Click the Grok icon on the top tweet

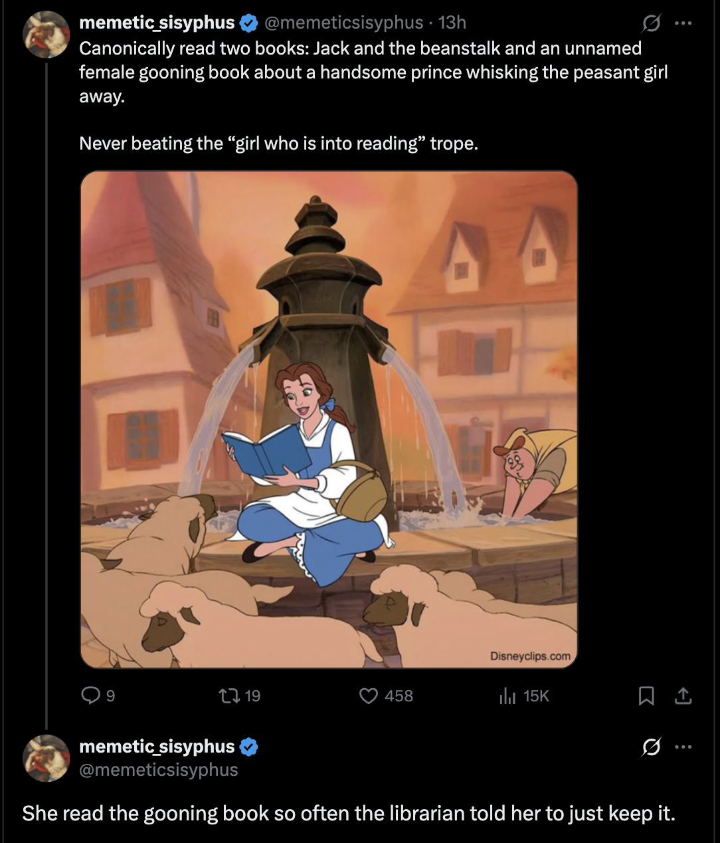[x=651, y=23]
